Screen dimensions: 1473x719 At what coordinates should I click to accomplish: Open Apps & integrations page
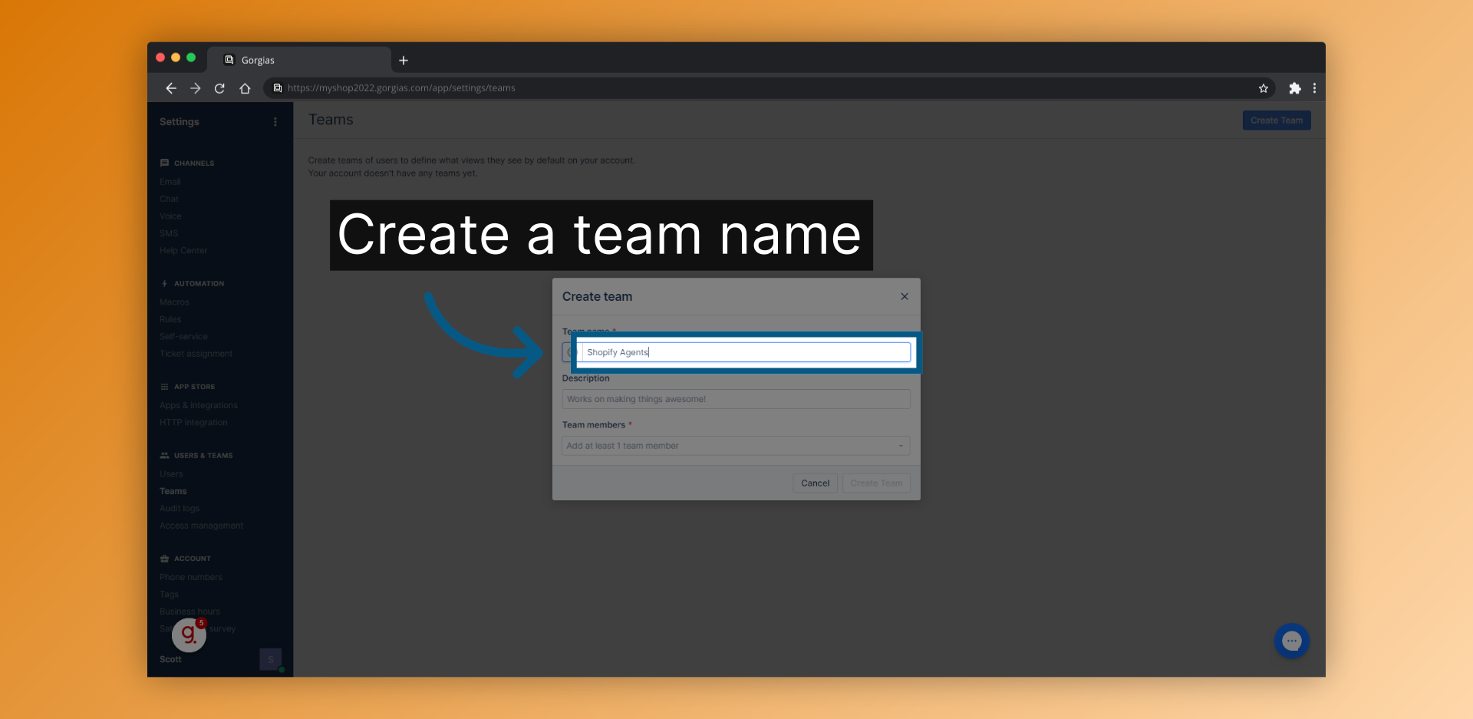(x=199, y=405)
